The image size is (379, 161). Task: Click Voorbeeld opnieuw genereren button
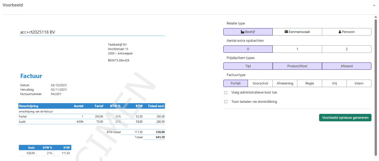click(345, 117)
